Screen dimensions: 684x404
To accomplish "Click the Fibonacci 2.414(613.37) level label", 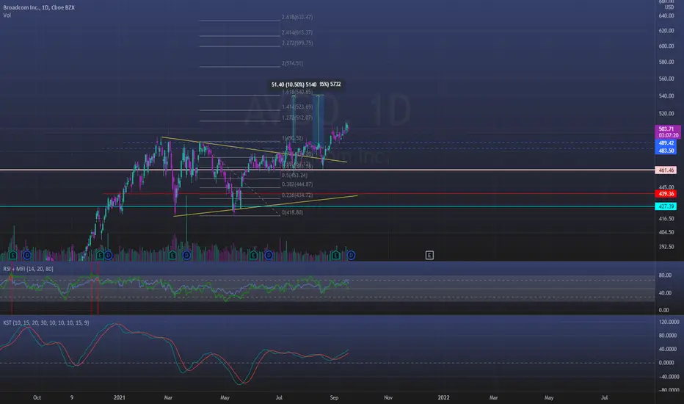I will 297,32.
